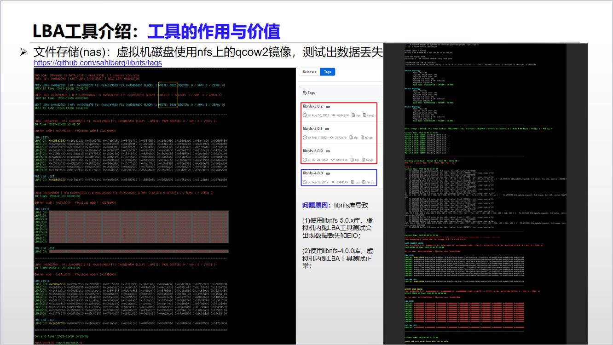
Task: Open the libnfs-5.0.2 tag
Action: point(313,106)
